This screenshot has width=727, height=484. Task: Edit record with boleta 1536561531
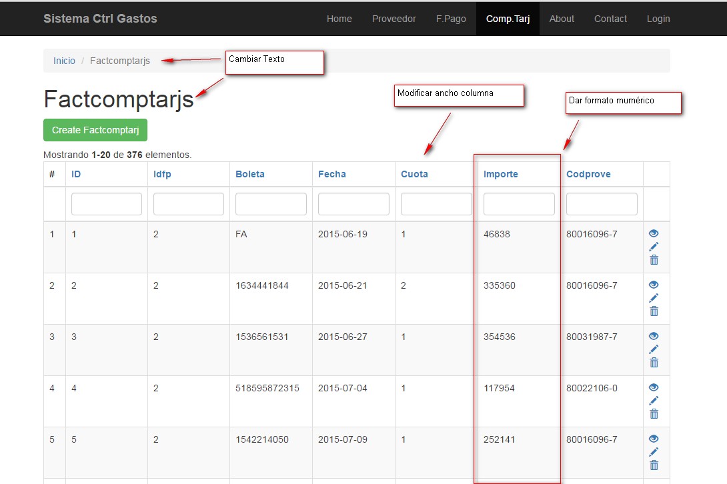tap(654, 349)
